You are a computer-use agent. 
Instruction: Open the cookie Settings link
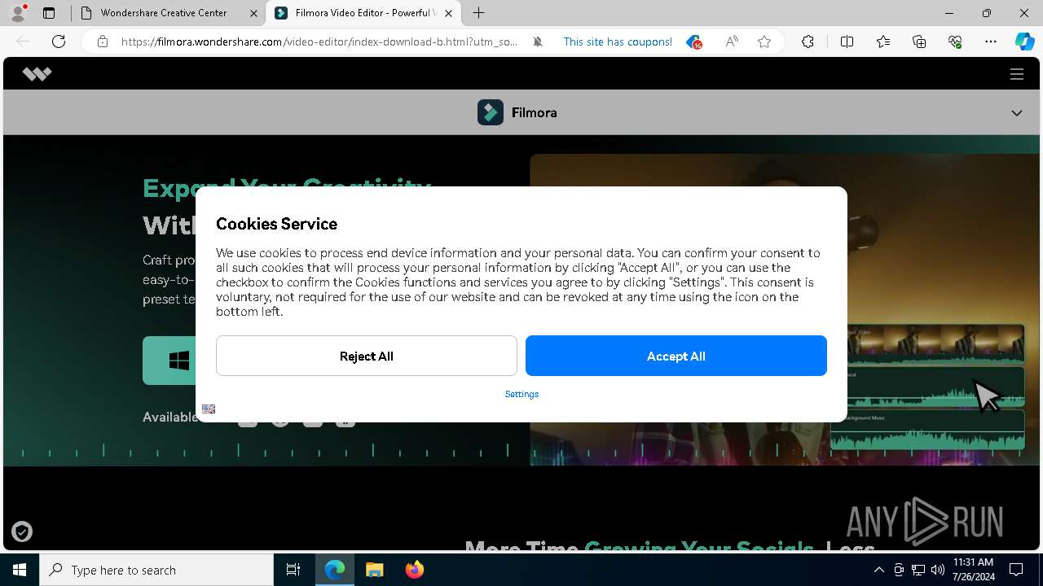pyautogui.click(x=521, y=394)
